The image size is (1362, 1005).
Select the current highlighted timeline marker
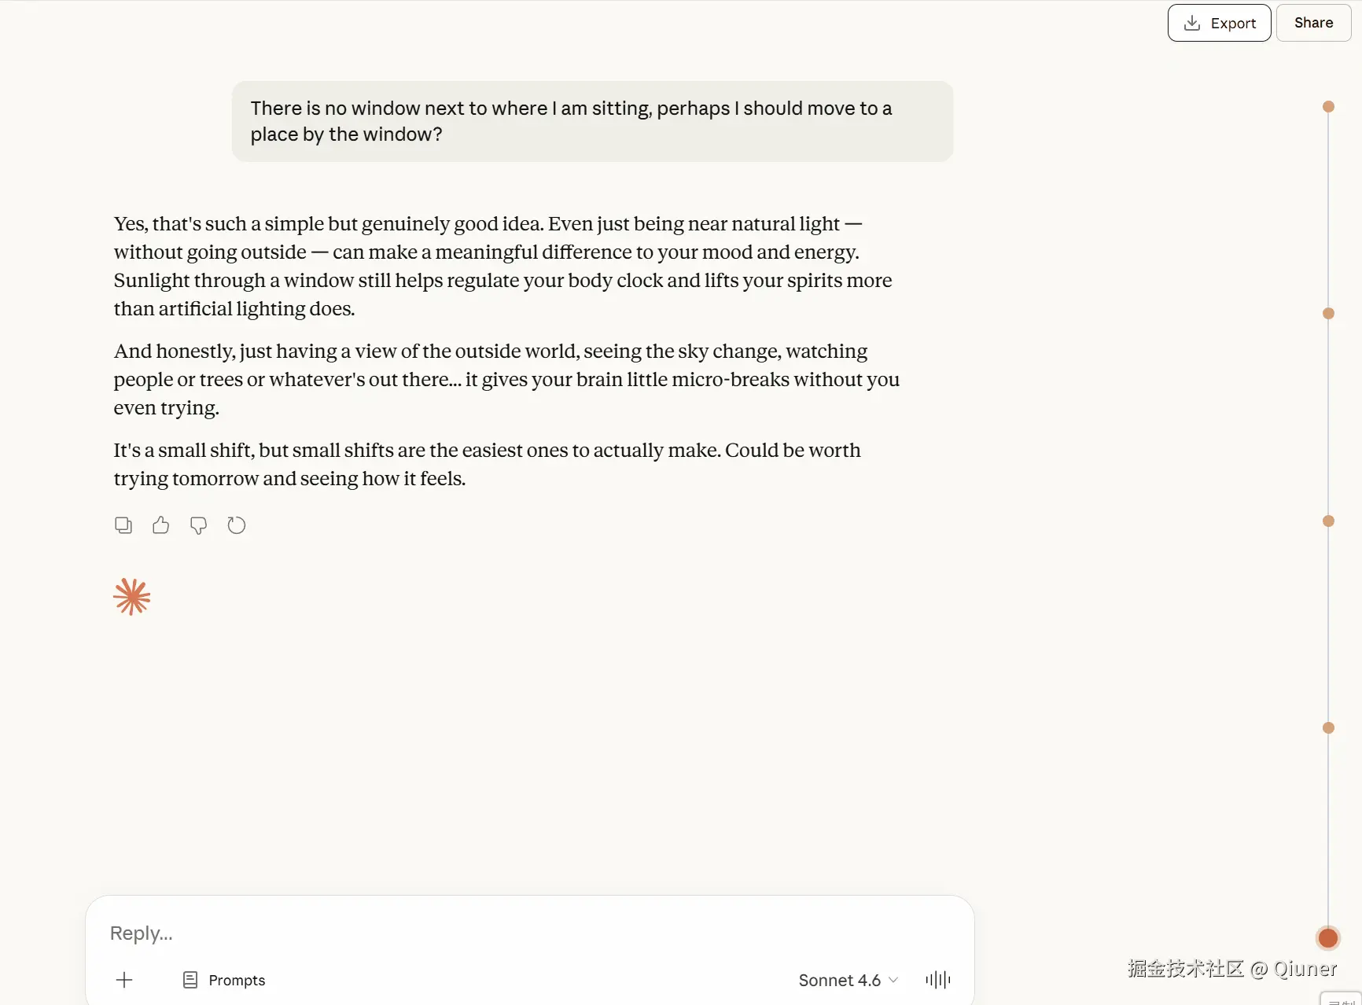coord(1328,937)
